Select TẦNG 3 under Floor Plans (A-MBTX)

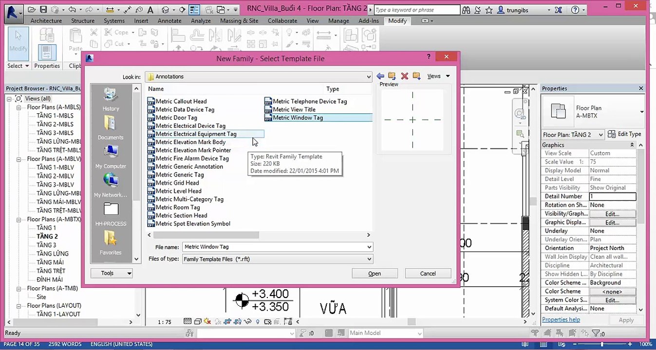[46, 245]
